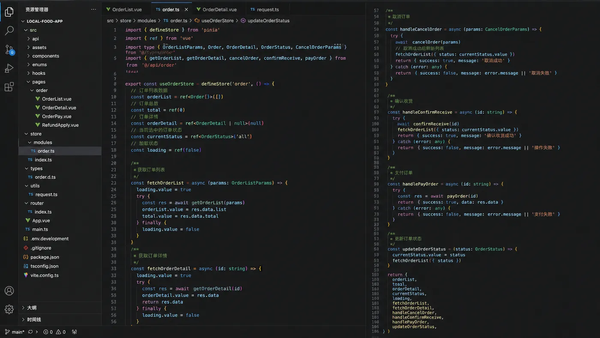This screenshot has height=338, width=600.
Task: Close the order.ts editor tab
Action: coord(186,9)
